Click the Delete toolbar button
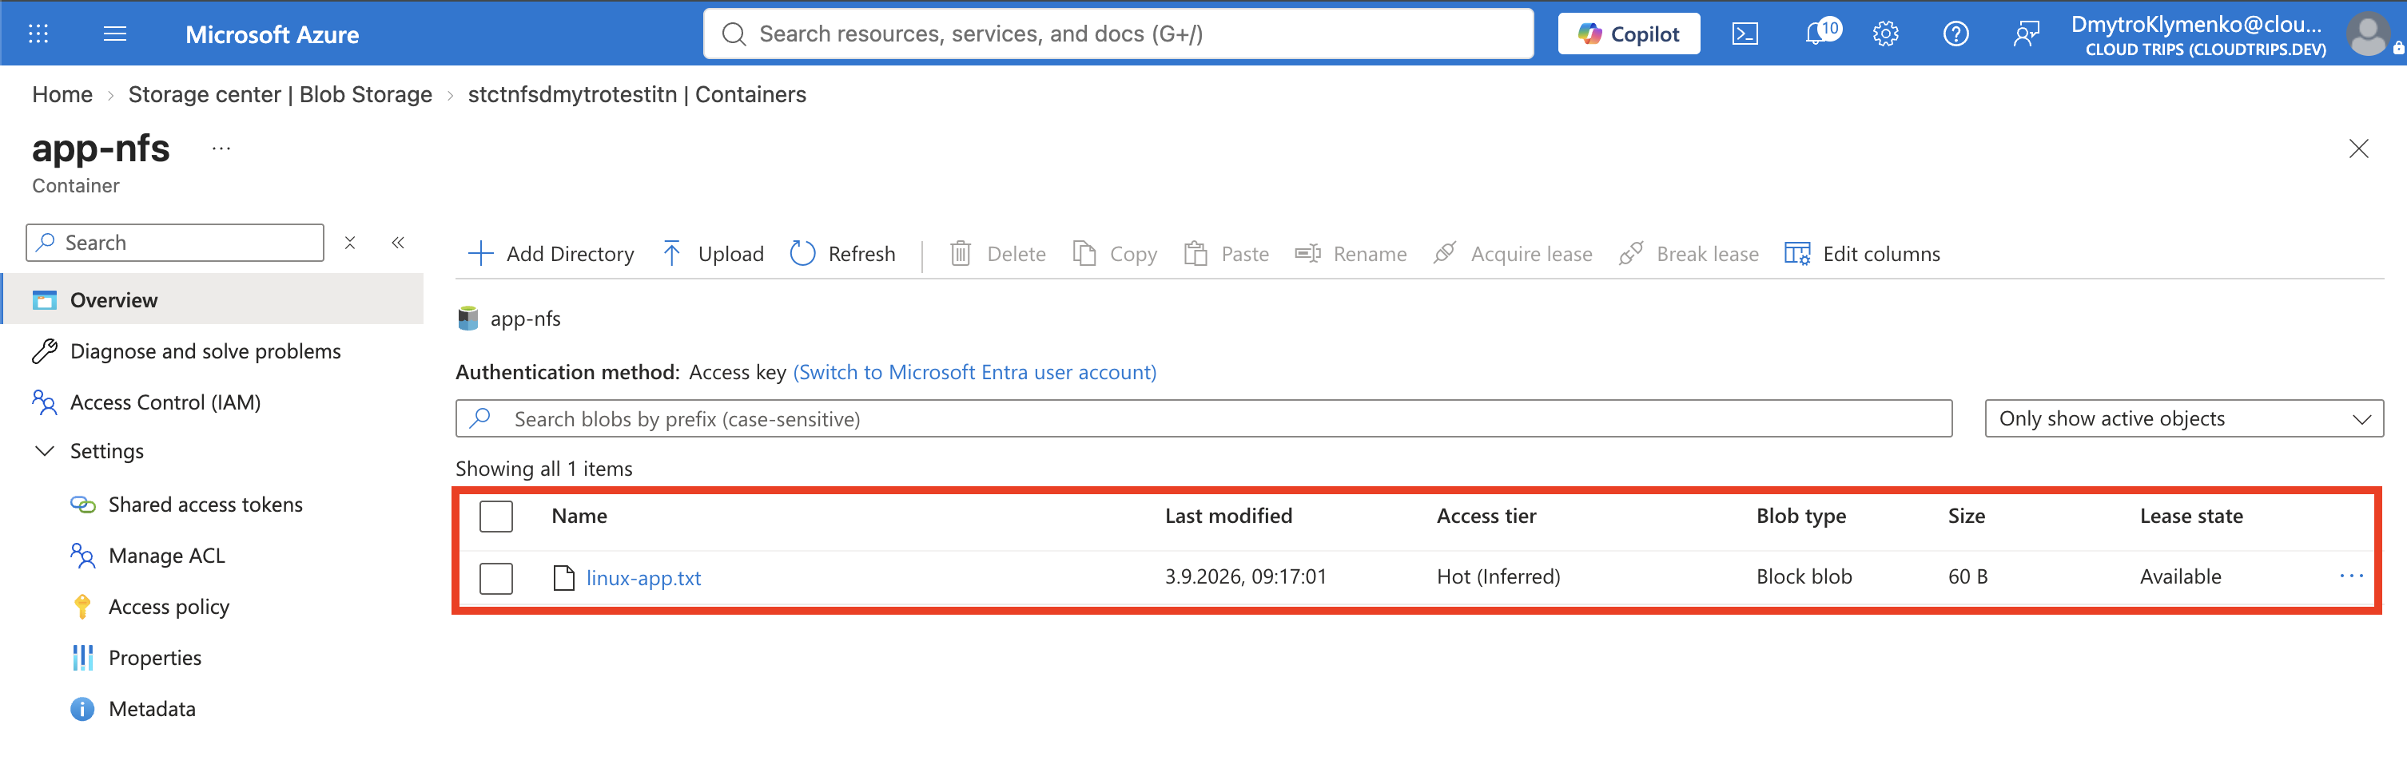The width and height of the screenshot is (2407, 776). click(x=997, y=254)
